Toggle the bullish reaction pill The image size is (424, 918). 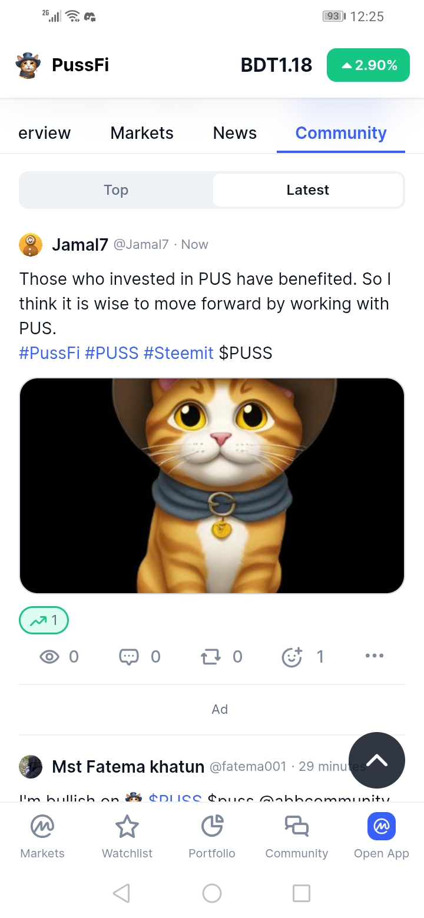pyautogui.click(x=44, y=620)
